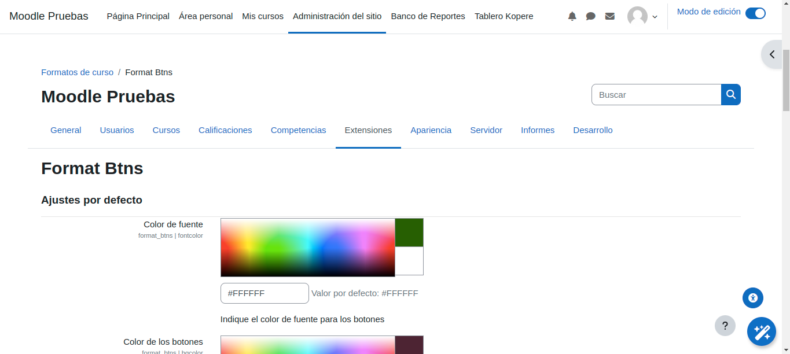The width and height of the screenshot is (790, 354).
Task: Switch to the Desarrollo tab
Action: 593,130
